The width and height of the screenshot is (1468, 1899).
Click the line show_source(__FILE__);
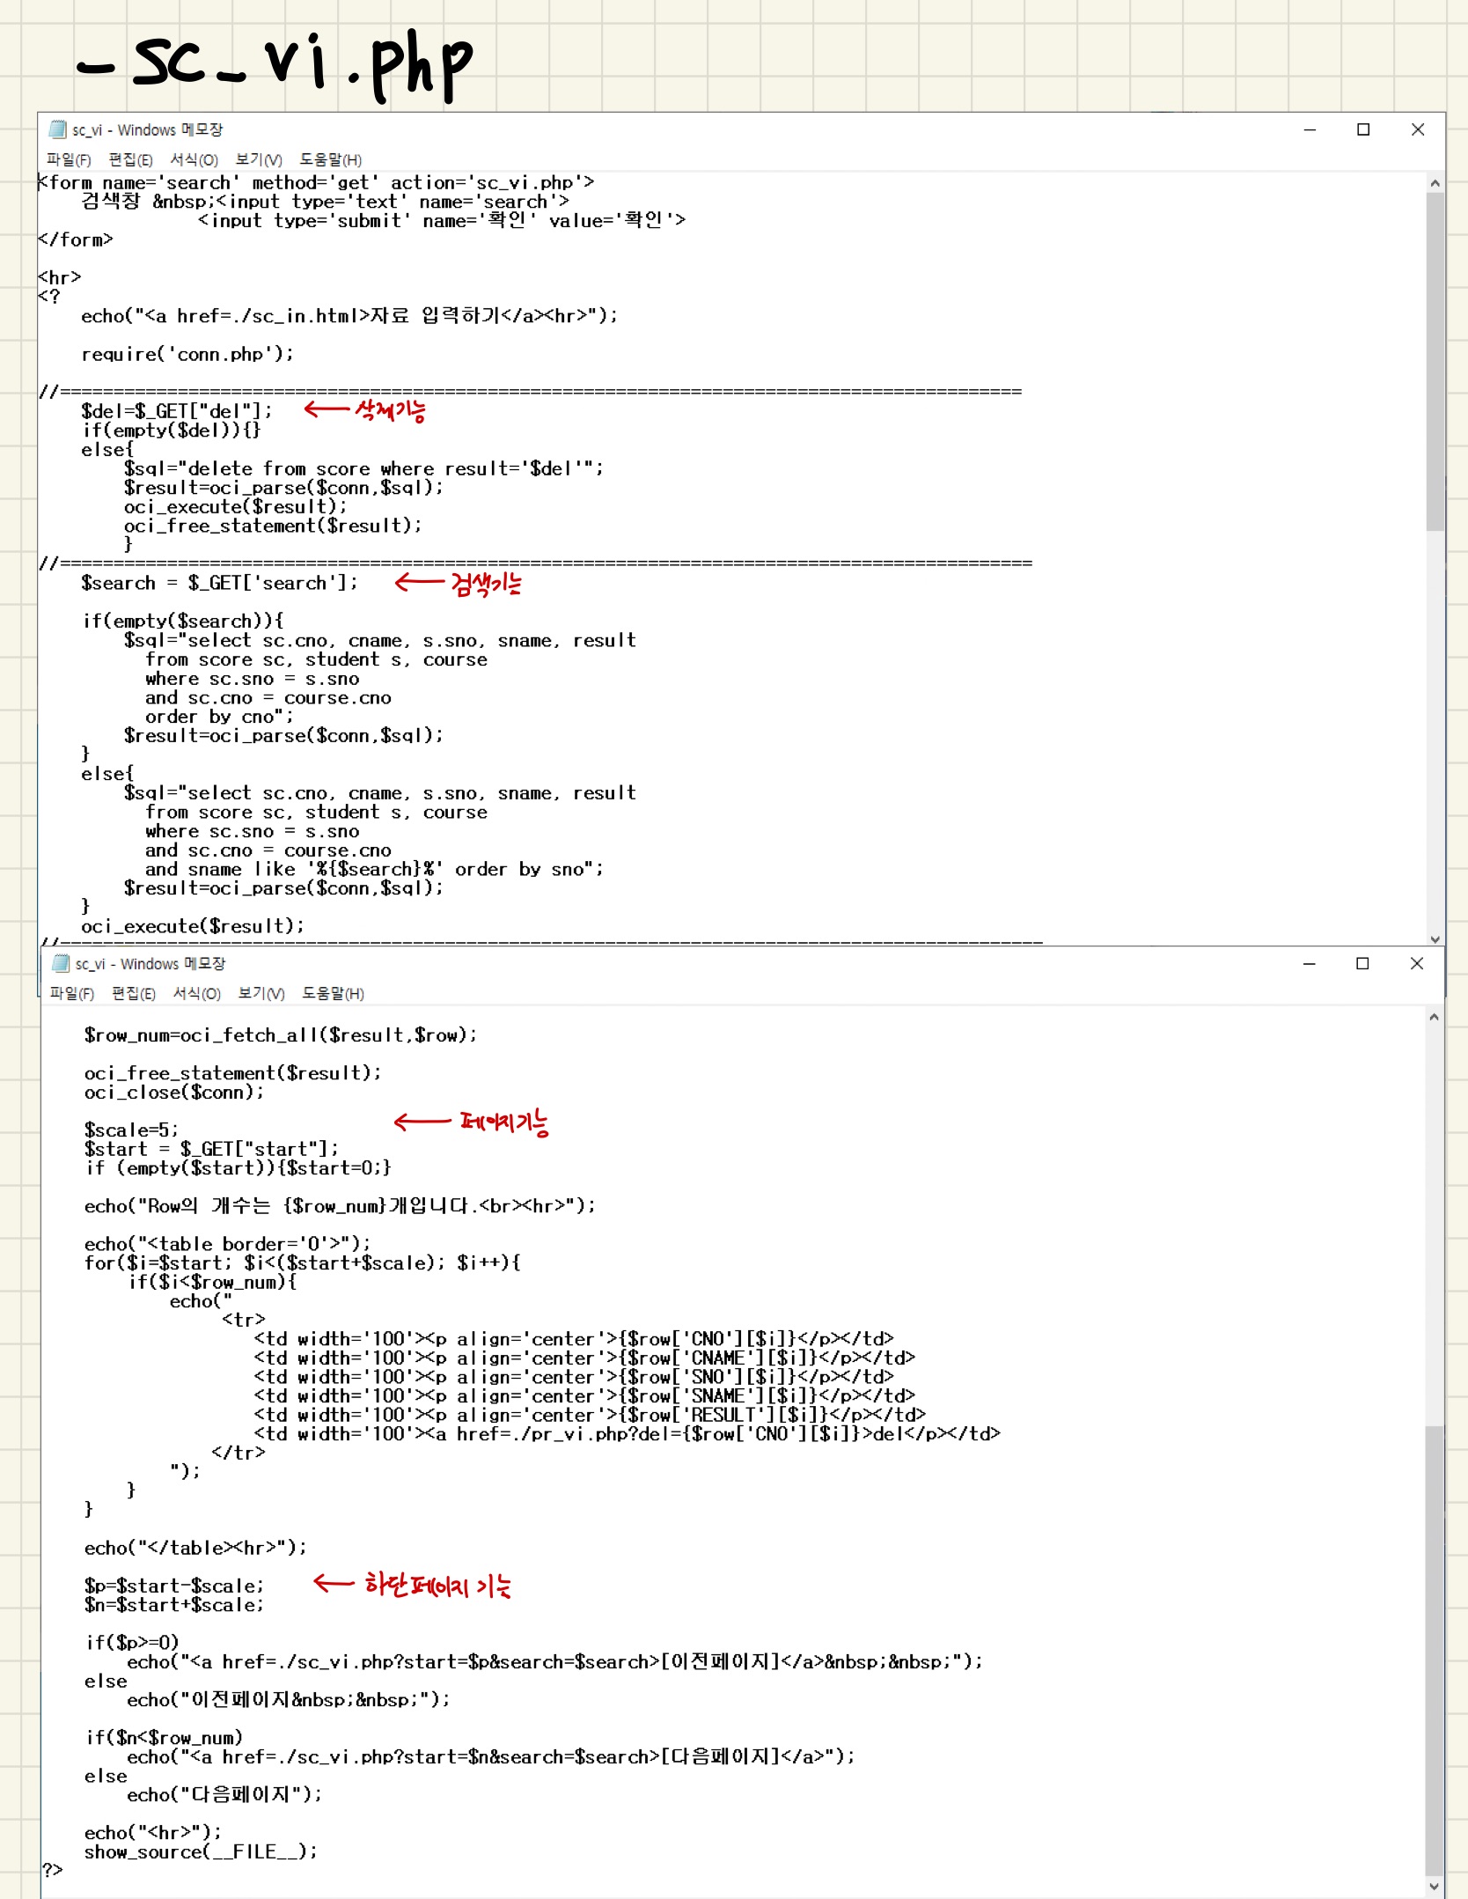pyautogui.click(x=202, y=1851)
